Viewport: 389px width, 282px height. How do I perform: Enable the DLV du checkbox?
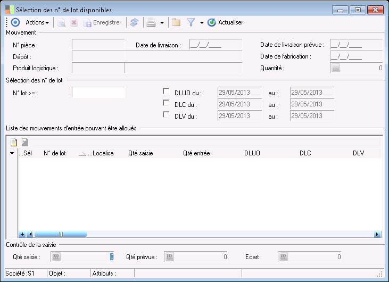pyautogui.click(x=166, y=114)
